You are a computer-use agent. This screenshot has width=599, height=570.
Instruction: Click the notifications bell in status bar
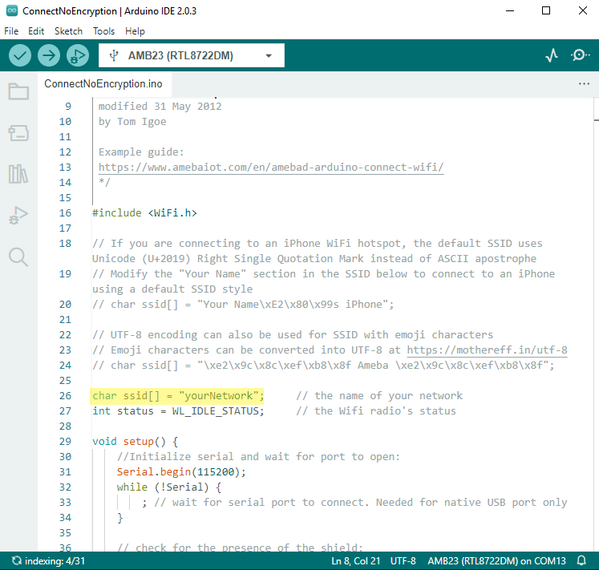tap(581, 561)
